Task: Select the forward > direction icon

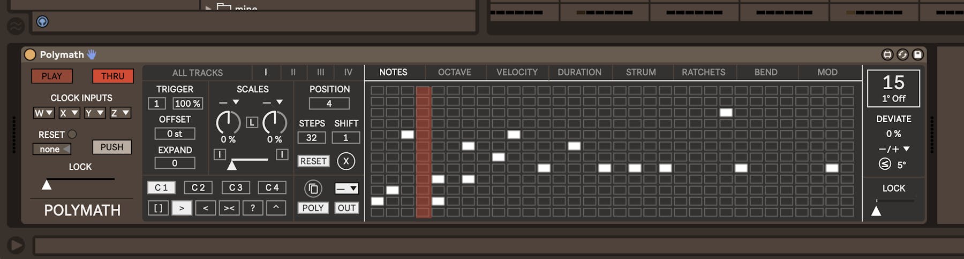Action: click(182, 208)
